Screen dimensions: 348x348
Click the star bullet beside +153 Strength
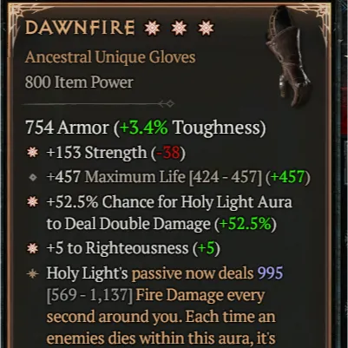(x=32, y=153)
